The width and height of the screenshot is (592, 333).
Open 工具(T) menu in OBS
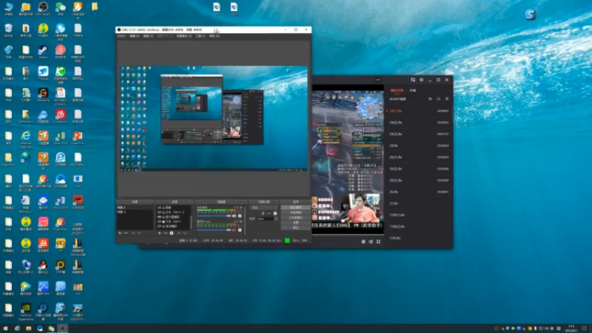[201, 36]
